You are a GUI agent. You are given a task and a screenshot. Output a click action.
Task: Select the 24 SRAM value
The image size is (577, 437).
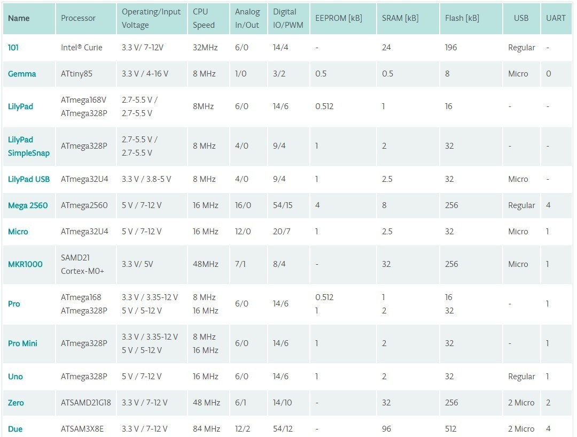click(x=386, y=48)
